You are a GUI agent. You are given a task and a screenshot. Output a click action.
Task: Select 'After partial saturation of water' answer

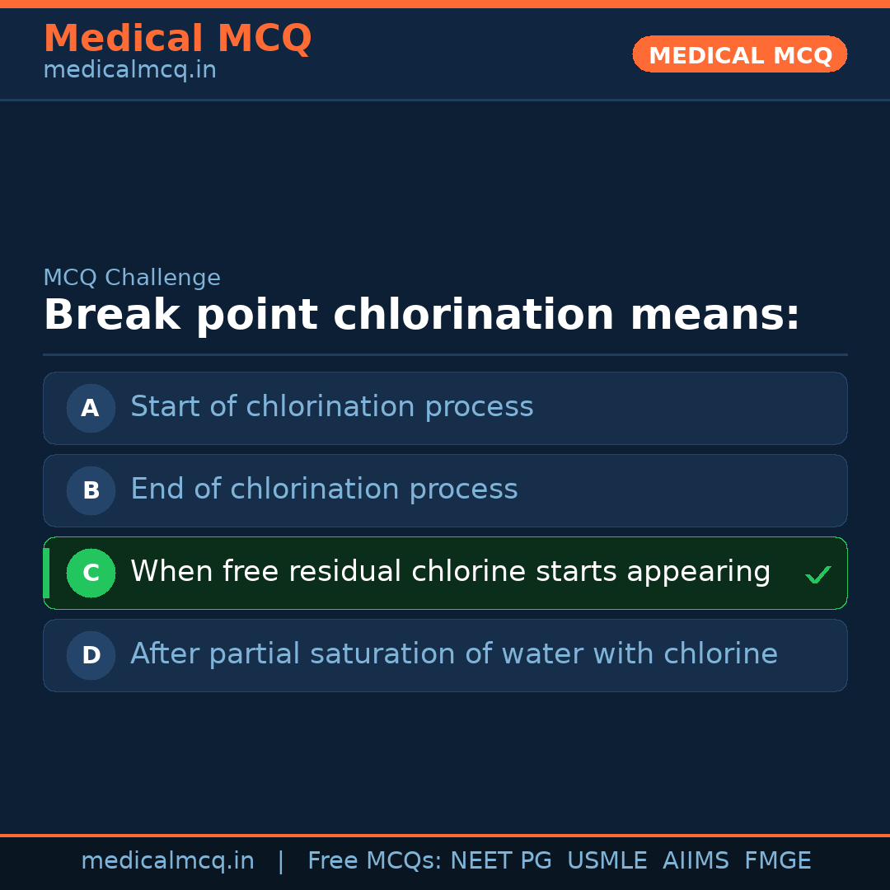(453, 654)
